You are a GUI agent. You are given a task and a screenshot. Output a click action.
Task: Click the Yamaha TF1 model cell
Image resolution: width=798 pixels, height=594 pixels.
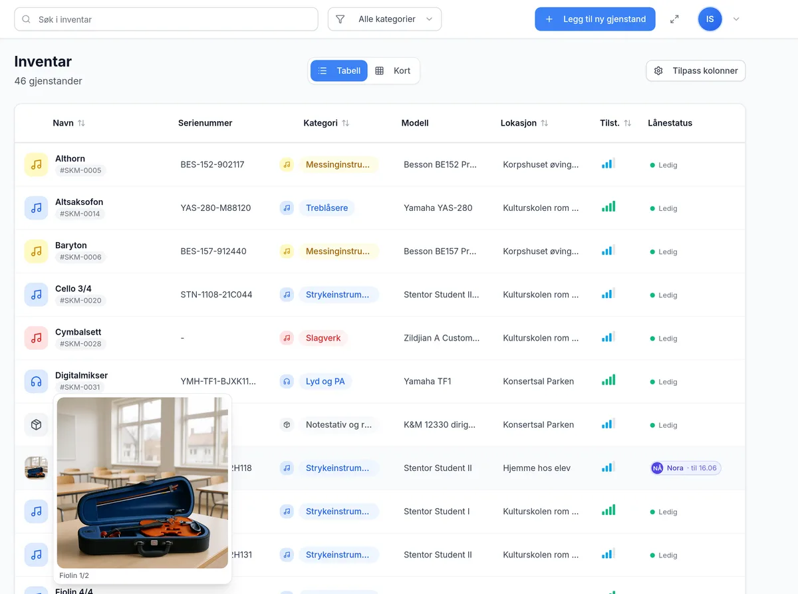pos(428,381)
